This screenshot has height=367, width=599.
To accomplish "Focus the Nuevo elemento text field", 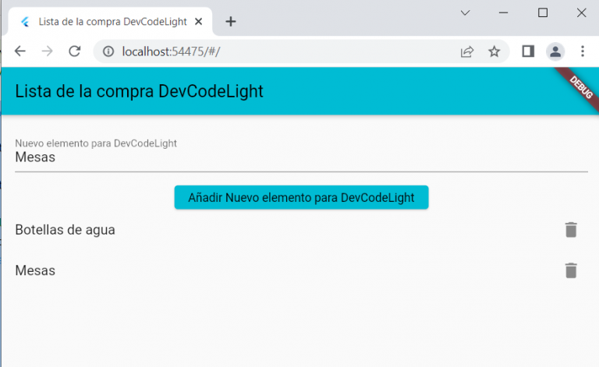I will click(300, 157).
